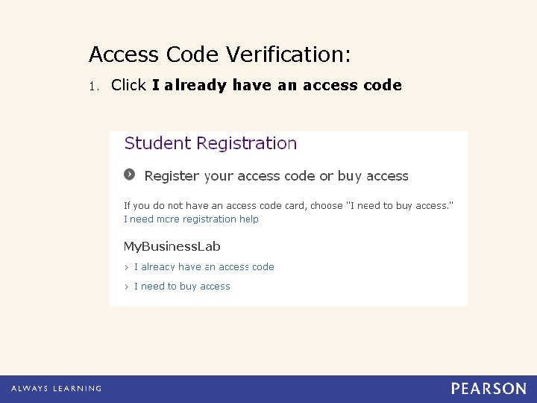Select the MyBusinessLab section heading
Viewport: 537px width, 403px height.
click(x=172, y=246)
